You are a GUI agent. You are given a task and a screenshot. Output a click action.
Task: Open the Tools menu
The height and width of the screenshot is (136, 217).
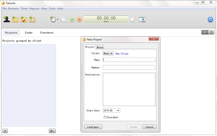coord(52,8)
